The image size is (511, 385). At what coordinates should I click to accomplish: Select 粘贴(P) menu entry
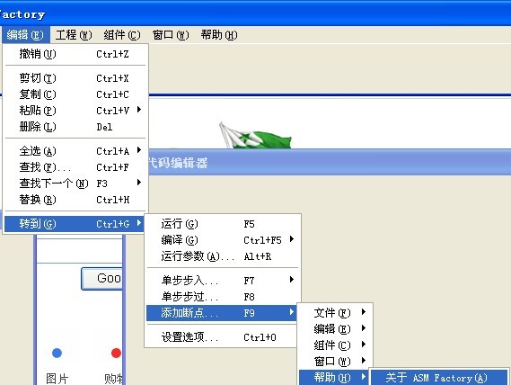pos(75,111)
